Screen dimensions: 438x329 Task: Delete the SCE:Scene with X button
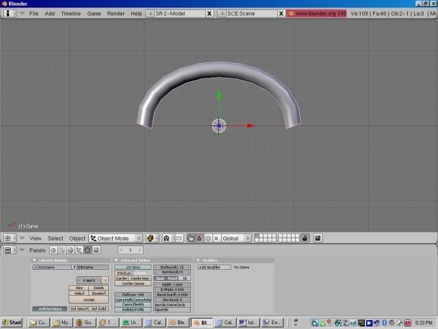click(281, 14)
